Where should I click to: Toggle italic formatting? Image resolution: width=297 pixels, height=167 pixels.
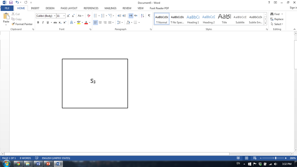point(43,22)
